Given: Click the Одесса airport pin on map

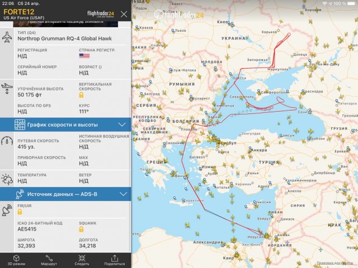Looking at the screenshot, I should pyautogui.click(x=230, y=74).
